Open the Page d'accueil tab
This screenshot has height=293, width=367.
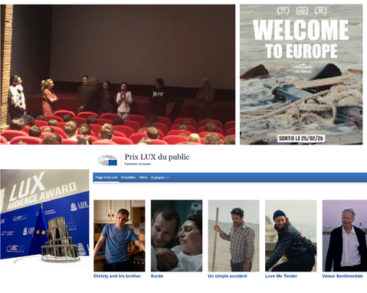(106, 177)
